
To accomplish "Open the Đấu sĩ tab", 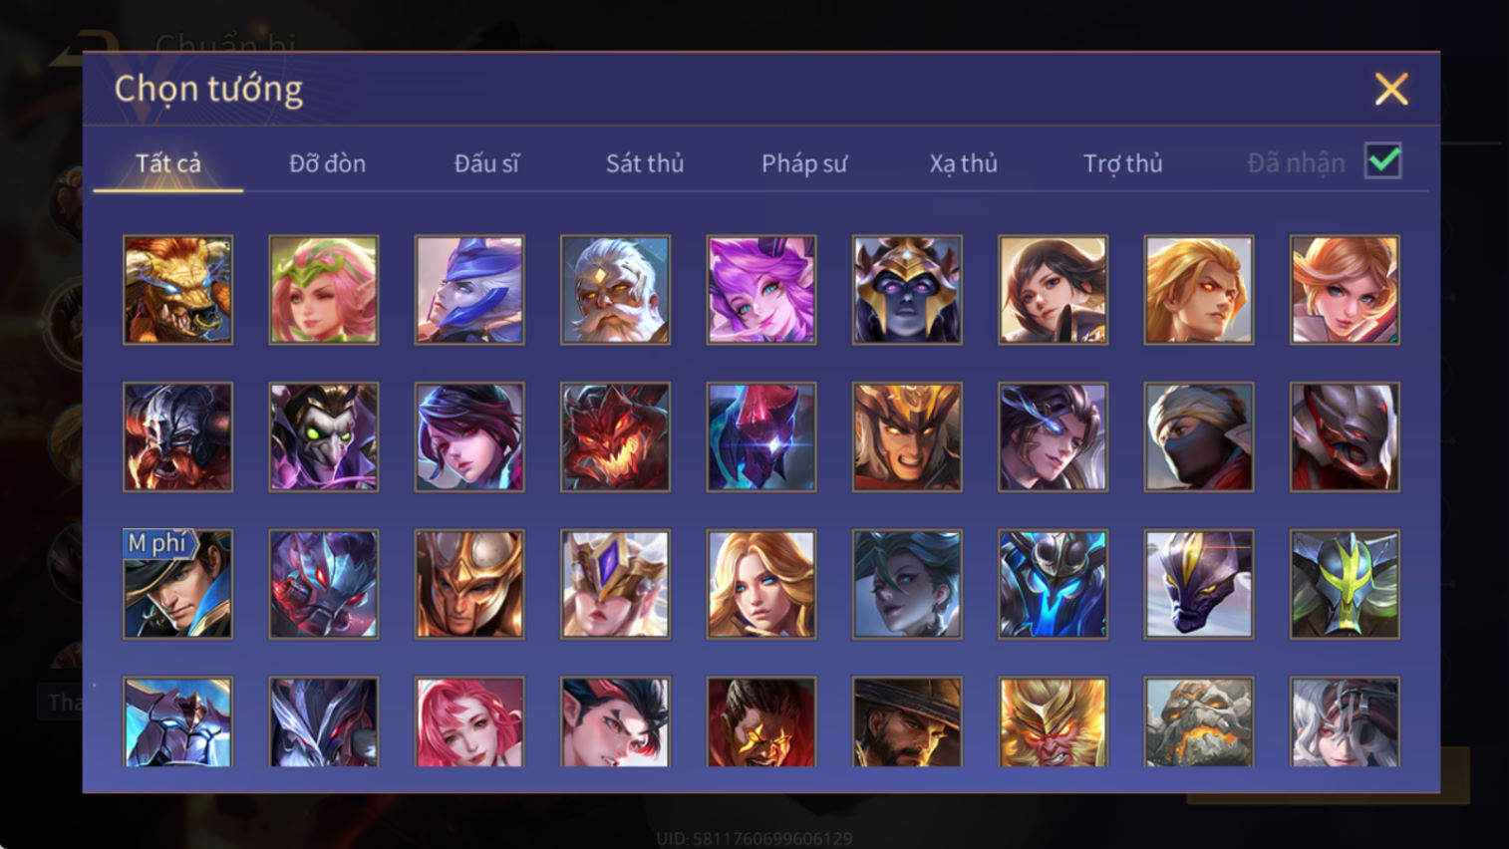I will 486,163.
